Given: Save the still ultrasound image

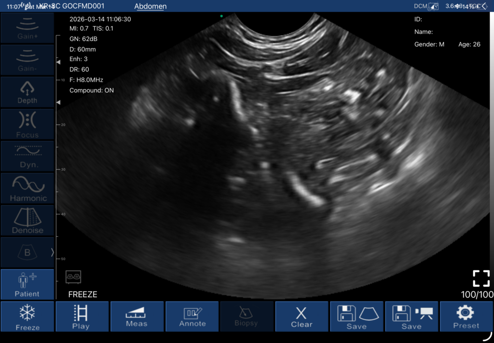Looking at the screenshot, I should [x=357, y=317].
